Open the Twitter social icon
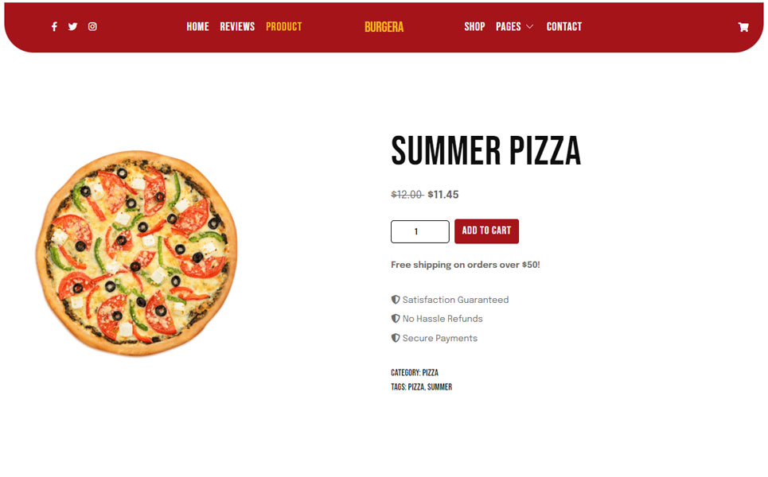 (x=73, y=26)
